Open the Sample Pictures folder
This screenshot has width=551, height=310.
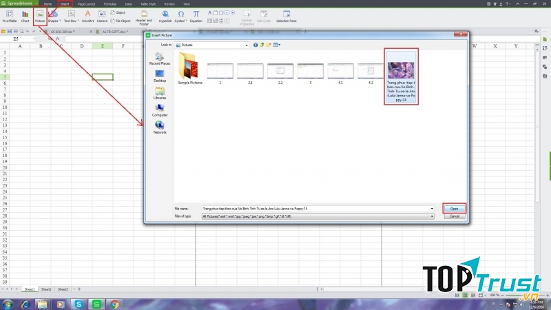(x=189, y=69)
